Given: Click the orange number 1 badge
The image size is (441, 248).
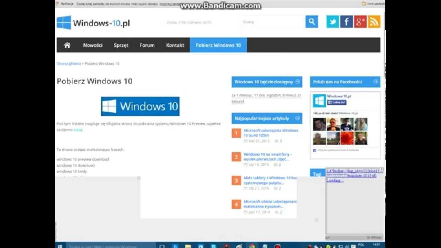Looking at the screenshot, I should pyautogui.click(x=236, y=133).
